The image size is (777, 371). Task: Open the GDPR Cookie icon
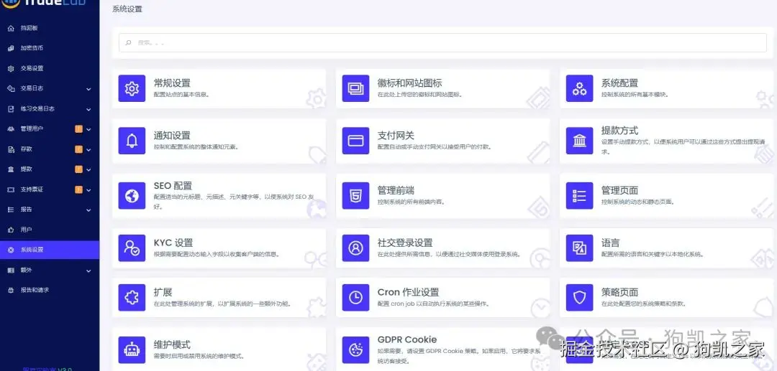coord(356,349)
